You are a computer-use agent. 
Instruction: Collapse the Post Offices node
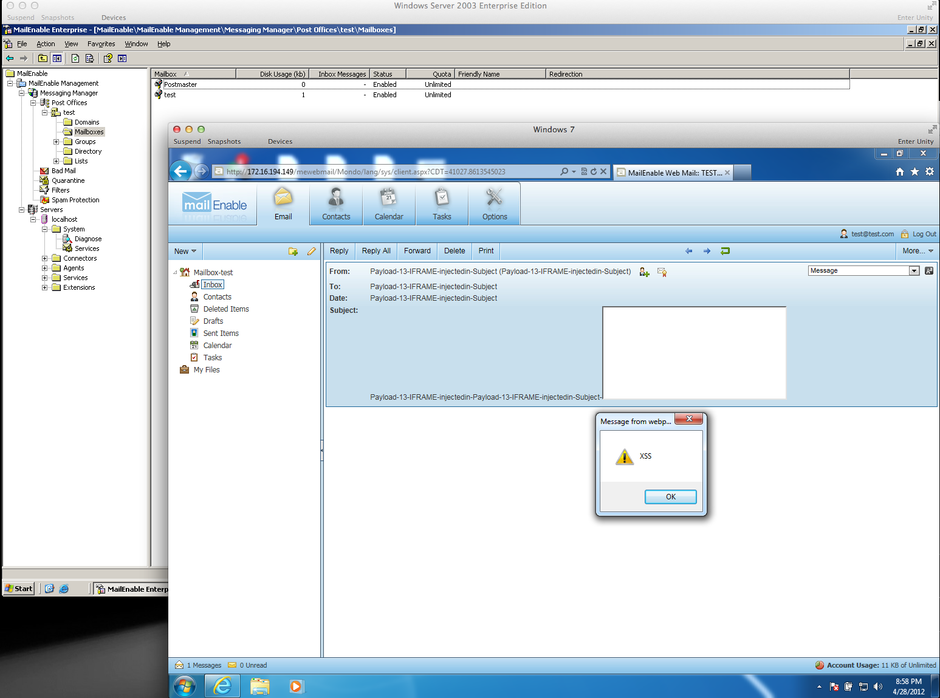click(x=33, y=103)
